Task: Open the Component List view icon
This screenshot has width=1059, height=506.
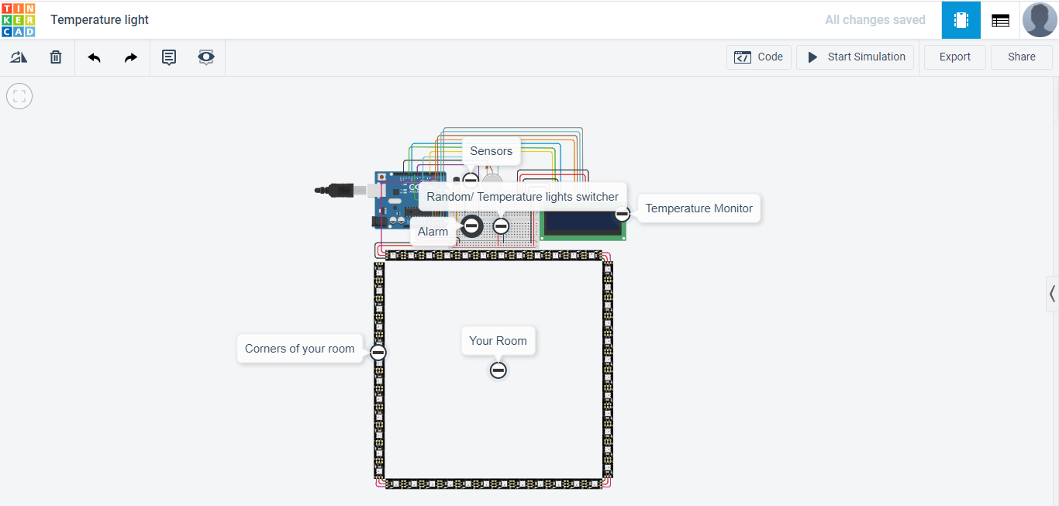Action: click(x=999, y=19)
